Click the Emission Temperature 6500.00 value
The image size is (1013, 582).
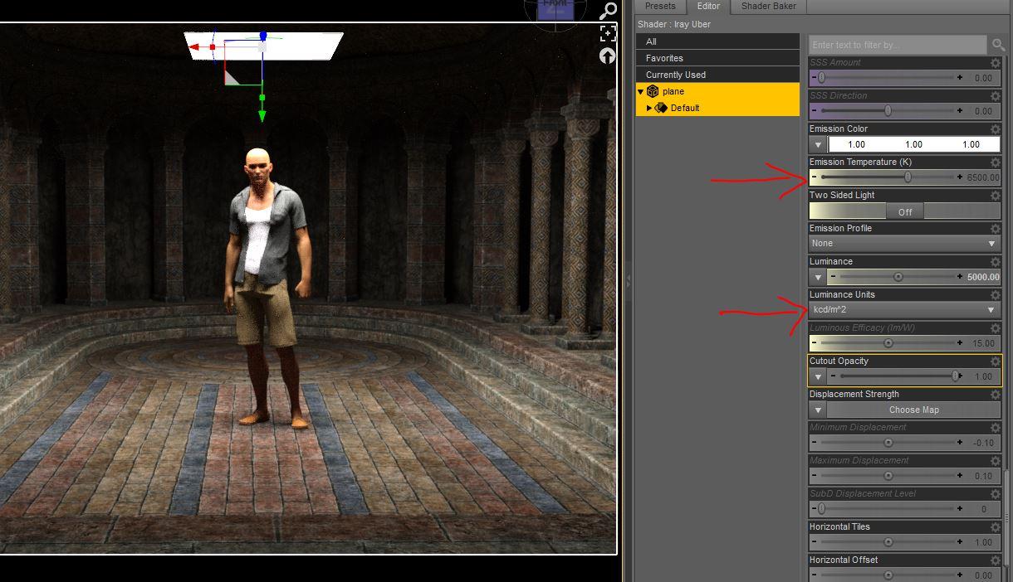tap(983, 177)
